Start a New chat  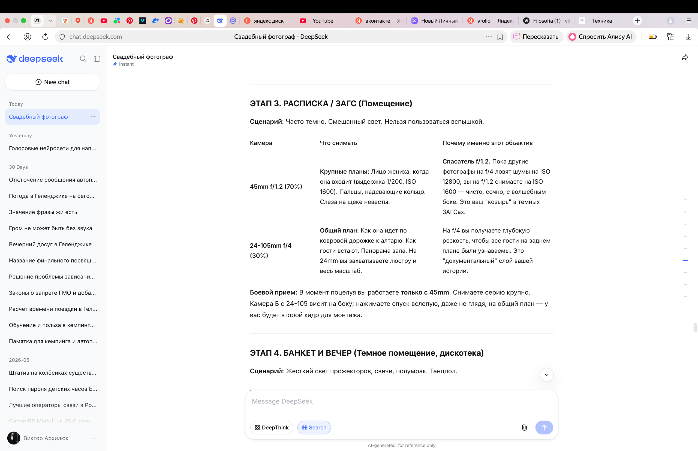[52, 82]
